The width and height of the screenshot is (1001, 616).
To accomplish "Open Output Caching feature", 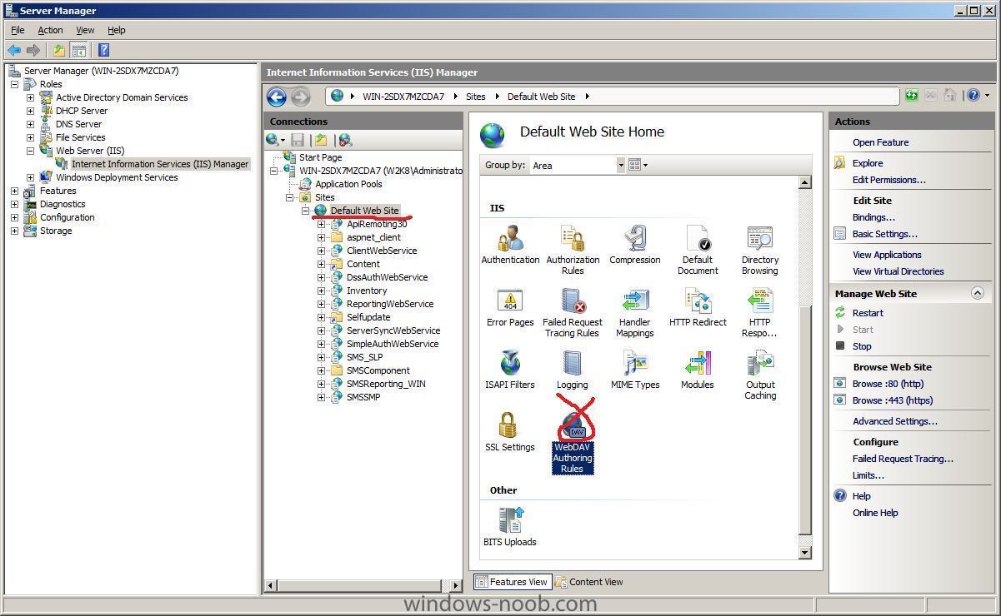I will click(x=760, y=375).
